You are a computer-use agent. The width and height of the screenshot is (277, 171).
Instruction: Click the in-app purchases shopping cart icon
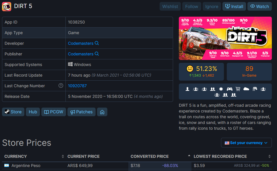[238, 89]
